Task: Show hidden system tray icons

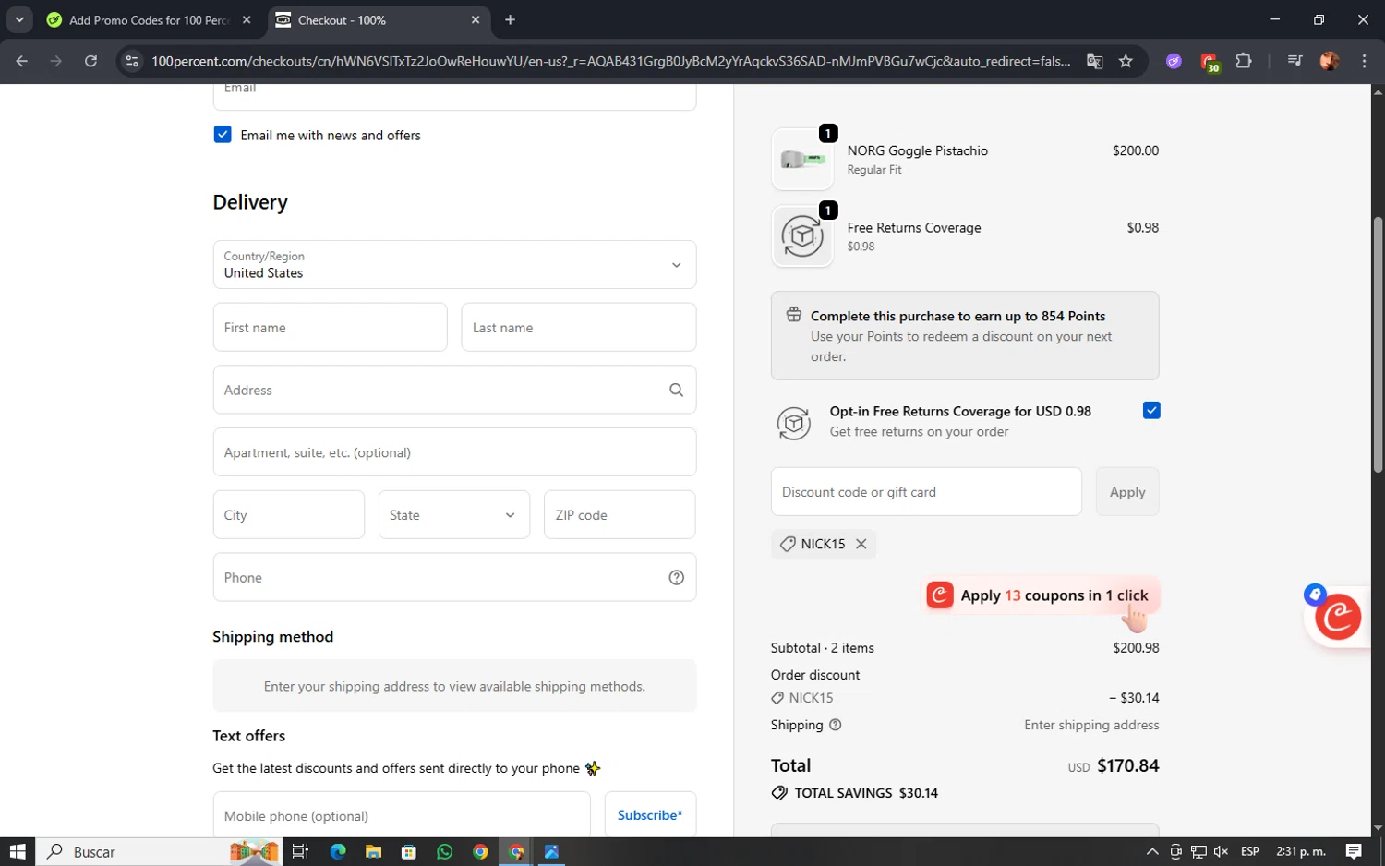Action: (1151, 851)
